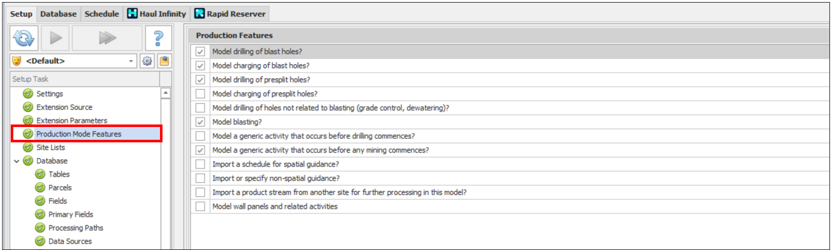
Task: Click the yellow note icon right of the gear
Action: click(x=164, y=61)
